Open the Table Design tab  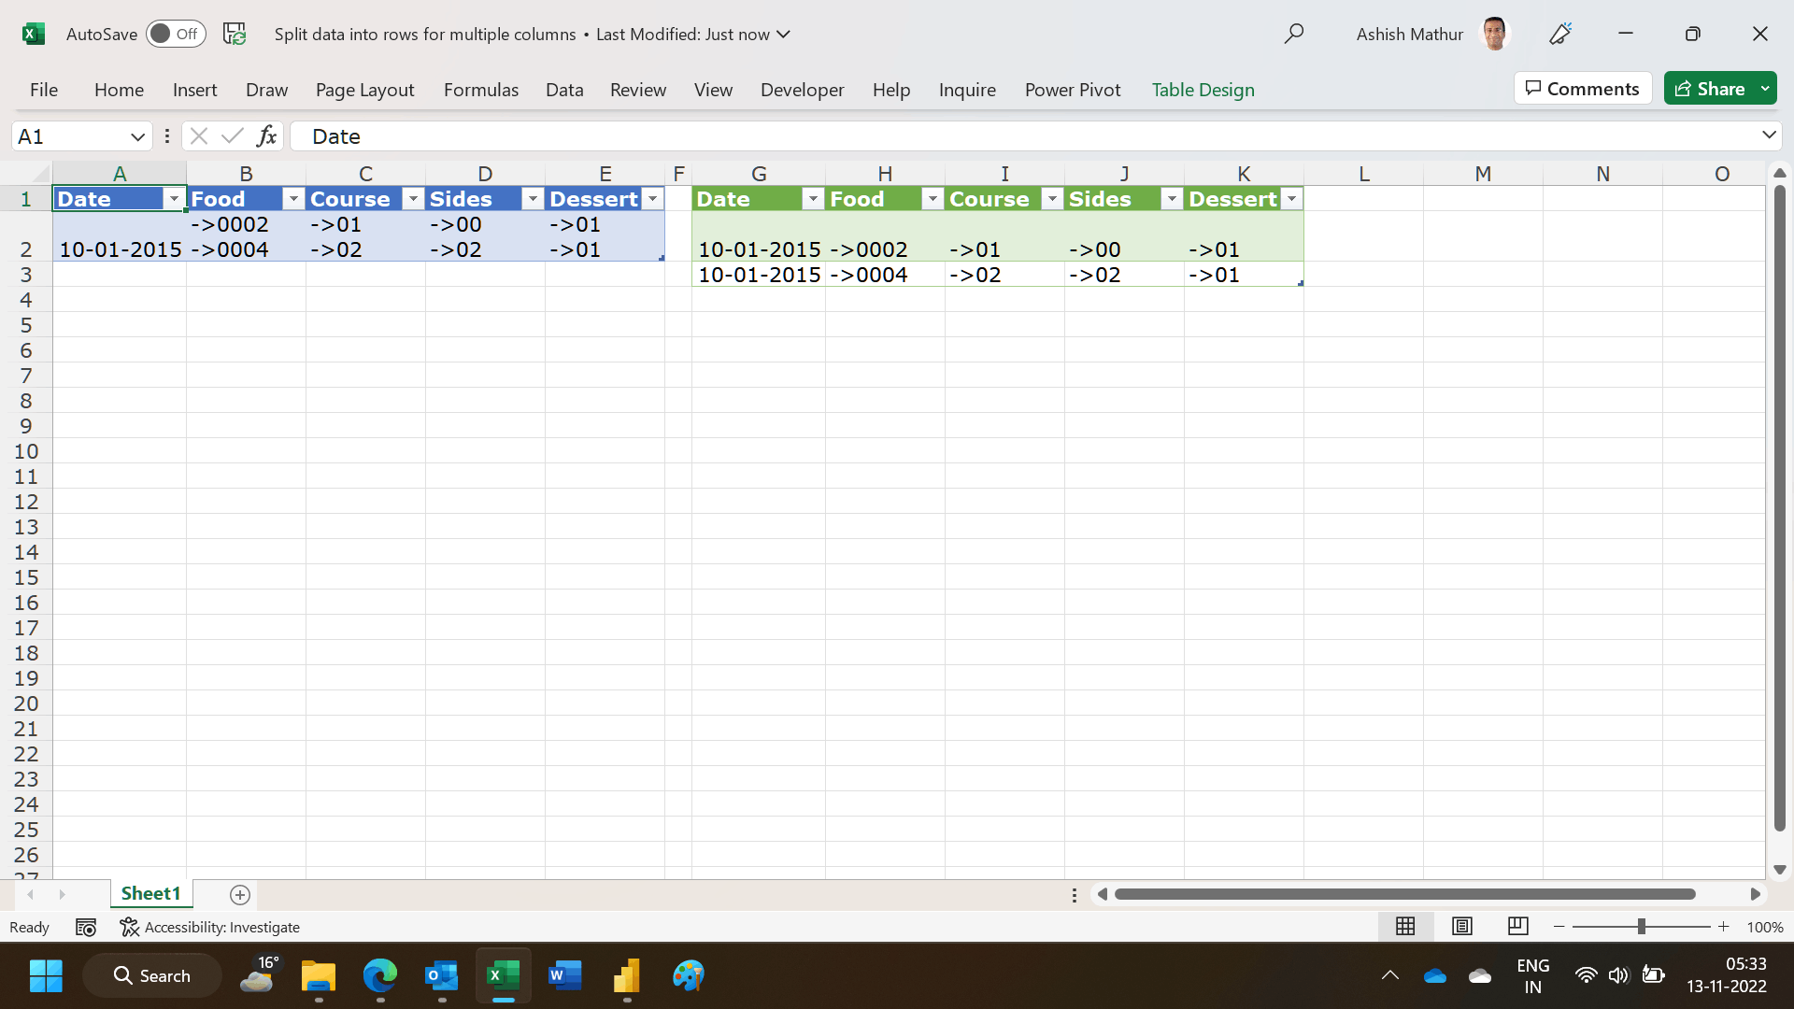pyautogui.click(x=1203, y=90)
